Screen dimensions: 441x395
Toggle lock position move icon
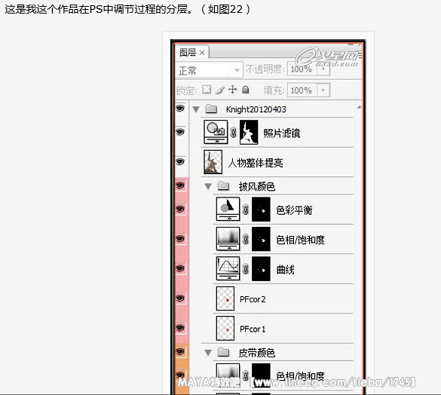tap(233, 90)
